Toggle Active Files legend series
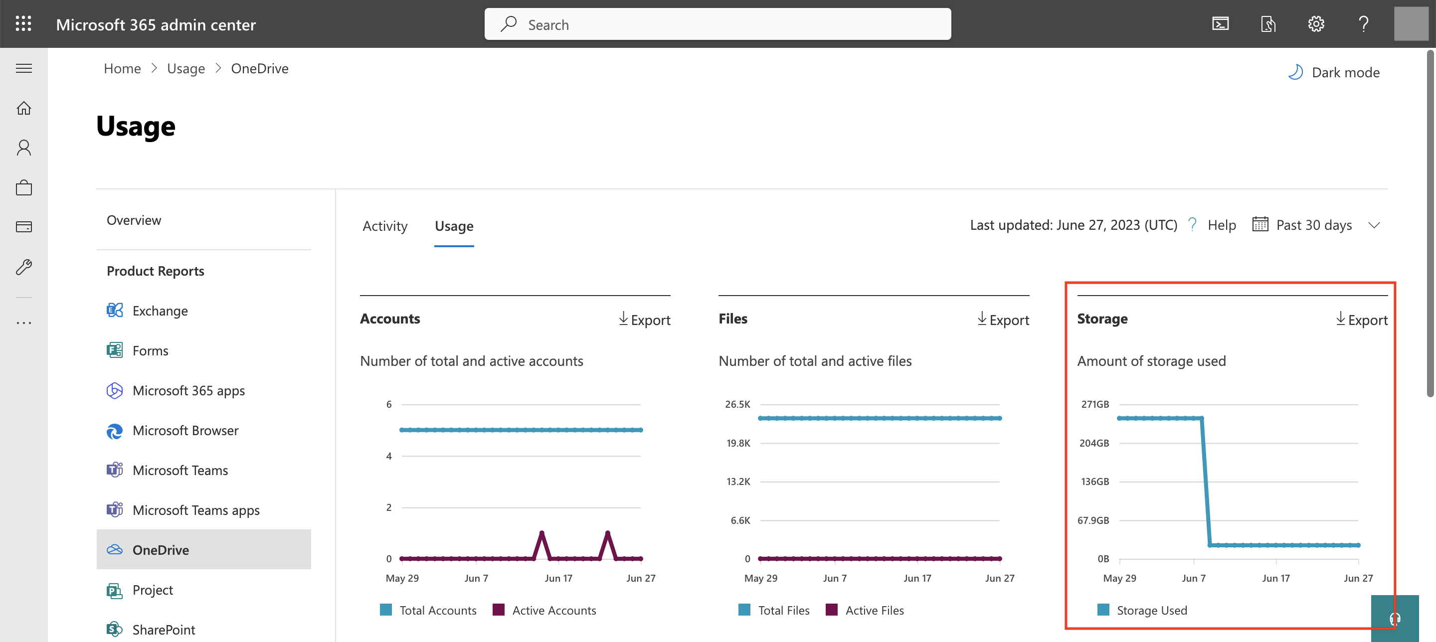Viewport: 1436px width, 642px height. [865, 610]
